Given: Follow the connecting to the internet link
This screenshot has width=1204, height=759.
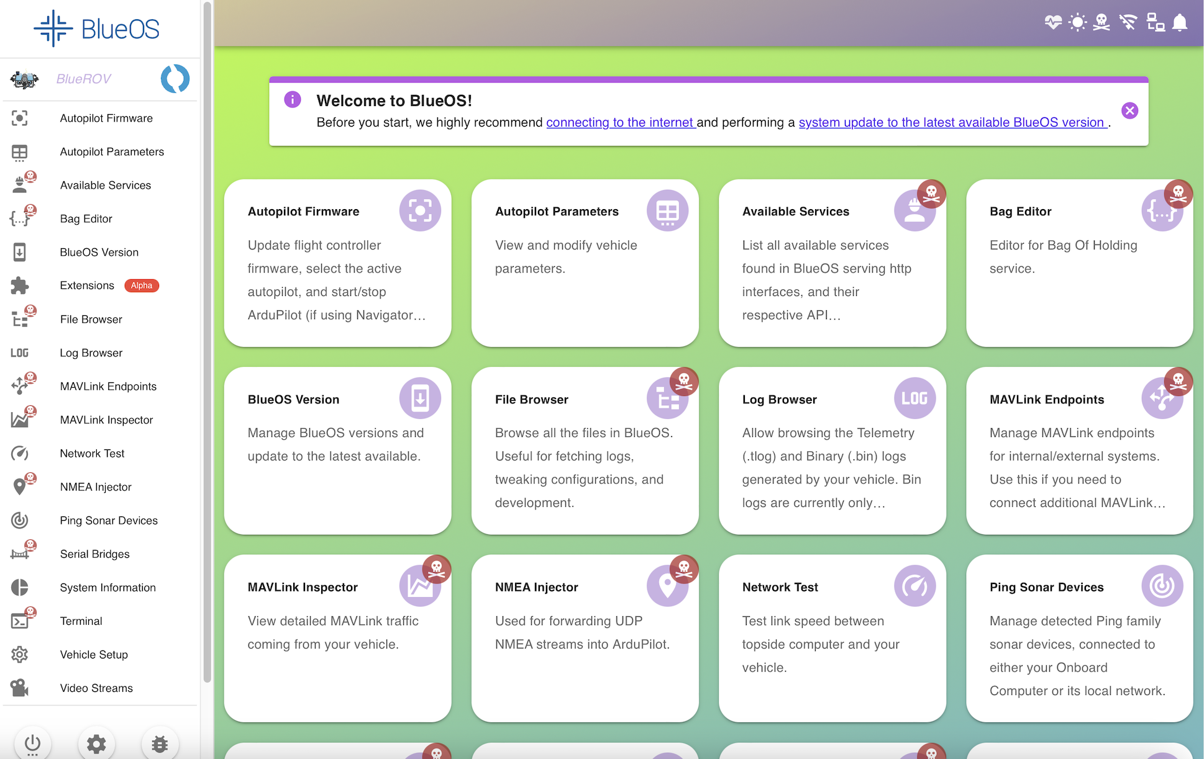Looking at the screenshot, I should 620,122.
